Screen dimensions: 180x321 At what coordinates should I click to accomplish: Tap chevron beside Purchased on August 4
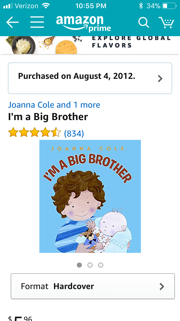(160, 78)
